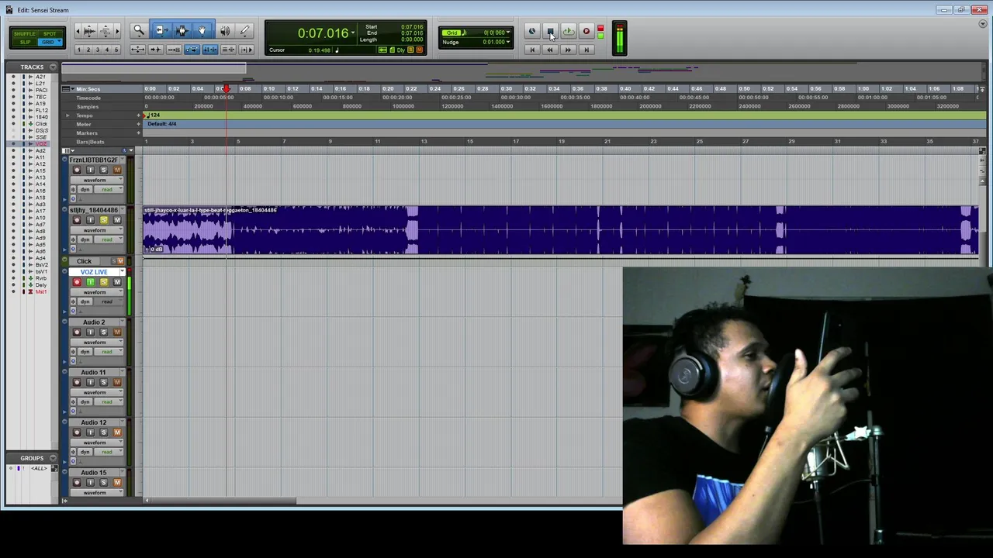
Task: Click the Min:Secs ruler label
Action: pos(88,89)
